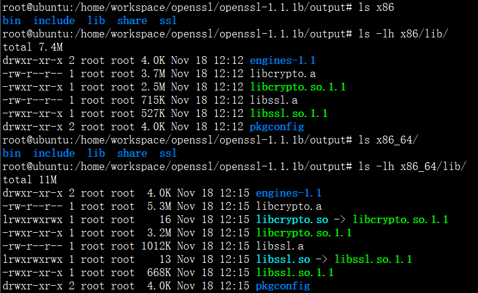Image resolution: width=478 pixels, height=293 pixels.
Task: Click 'ls -lh x86/lib/' command text
Action: [x=403, y=34]
